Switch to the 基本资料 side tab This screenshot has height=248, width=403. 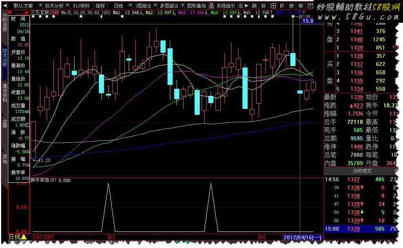coord(5,93)
